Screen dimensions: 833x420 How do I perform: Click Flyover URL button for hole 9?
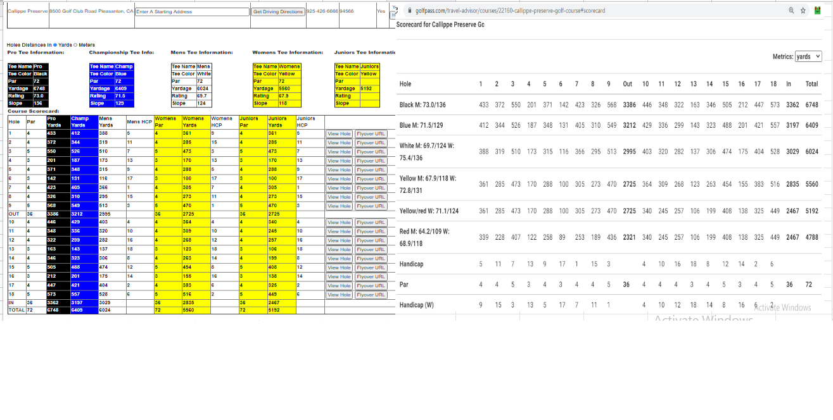coord(370,206)
